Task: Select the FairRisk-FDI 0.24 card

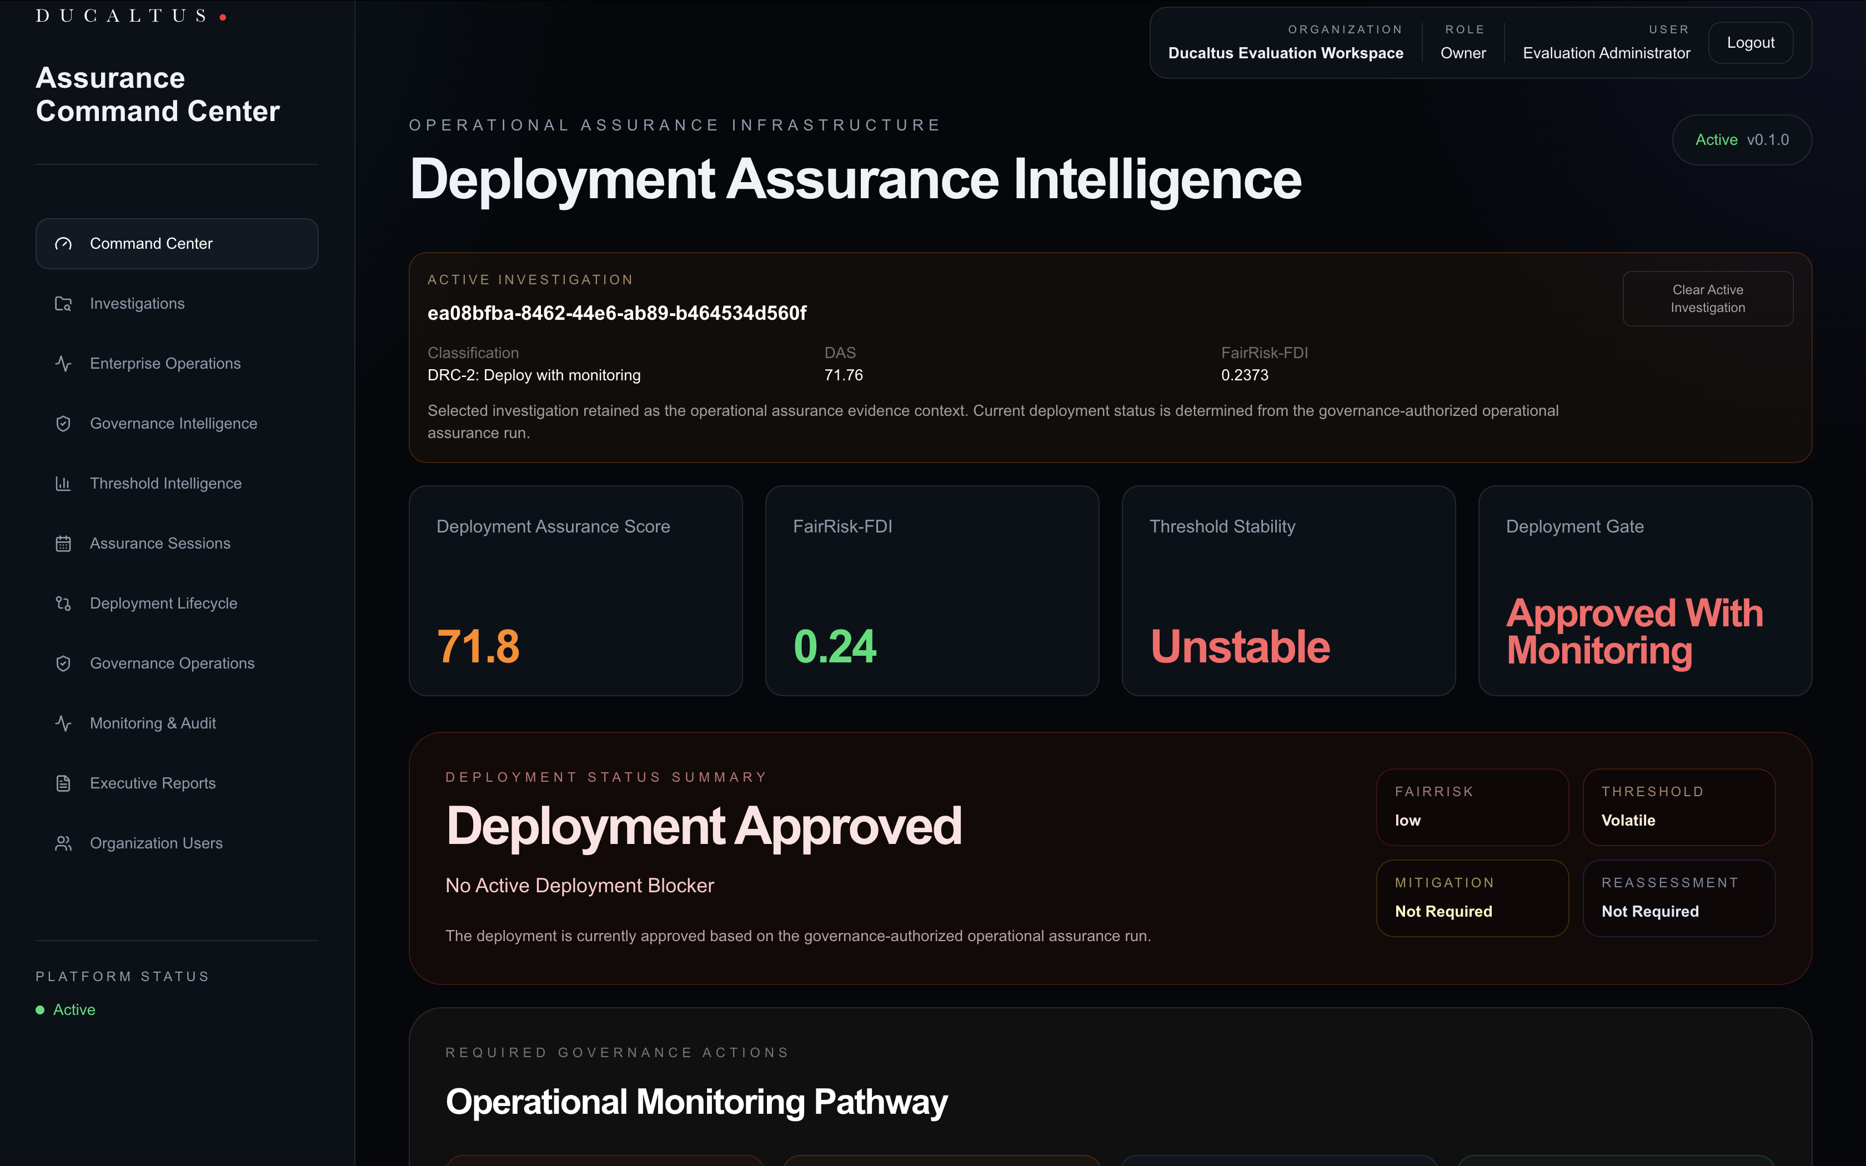Action: pyautogui.click(x=931, y=591)
